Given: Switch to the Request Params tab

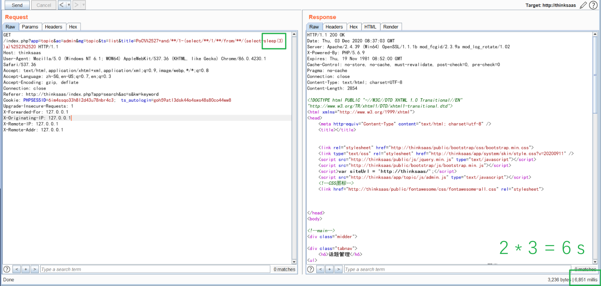Looking at the screenshot, I should tap(30, 27).
